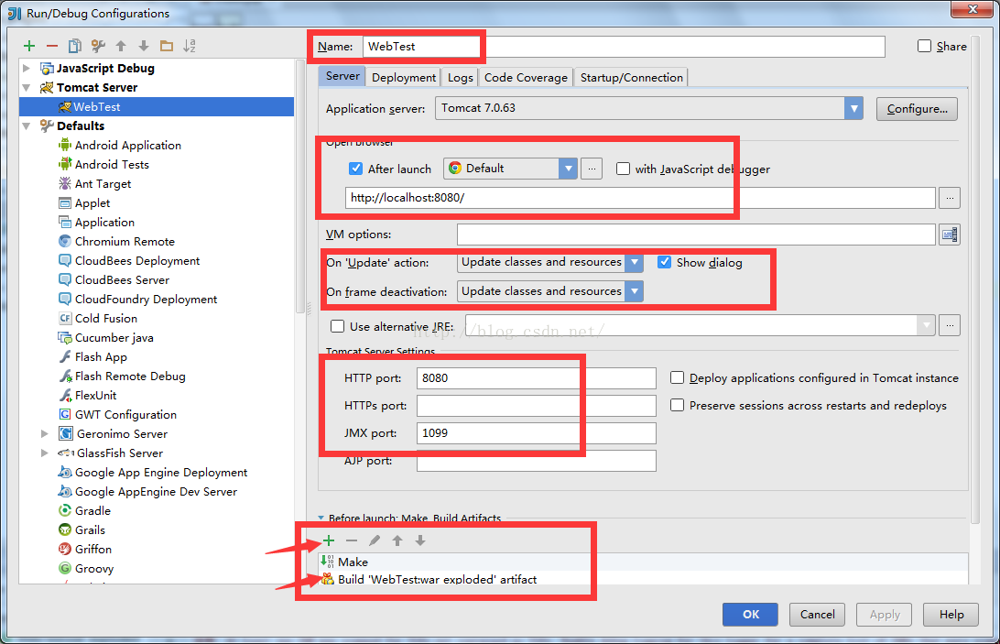
Task: Enable Use alternative JRE checkbox
Action: [x=337, y=326]
